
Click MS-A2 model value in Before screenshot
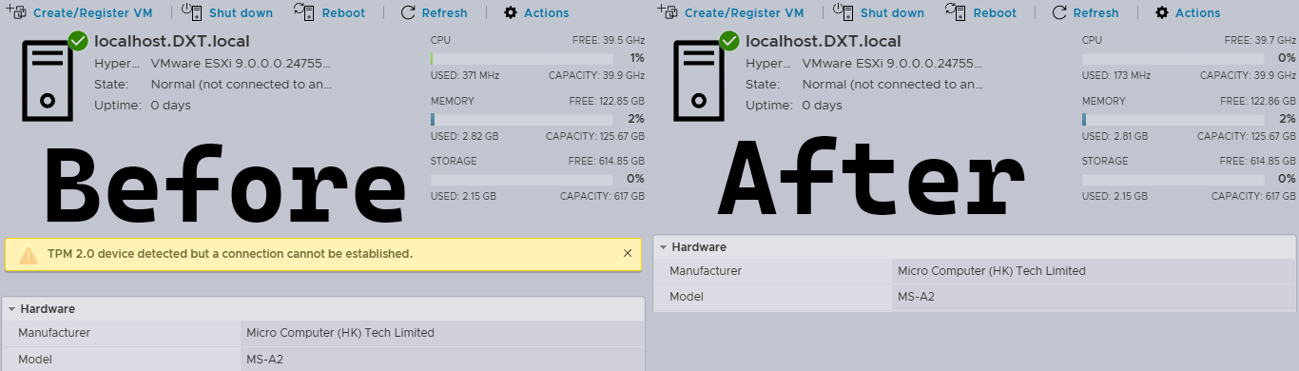tap(264, 360)
